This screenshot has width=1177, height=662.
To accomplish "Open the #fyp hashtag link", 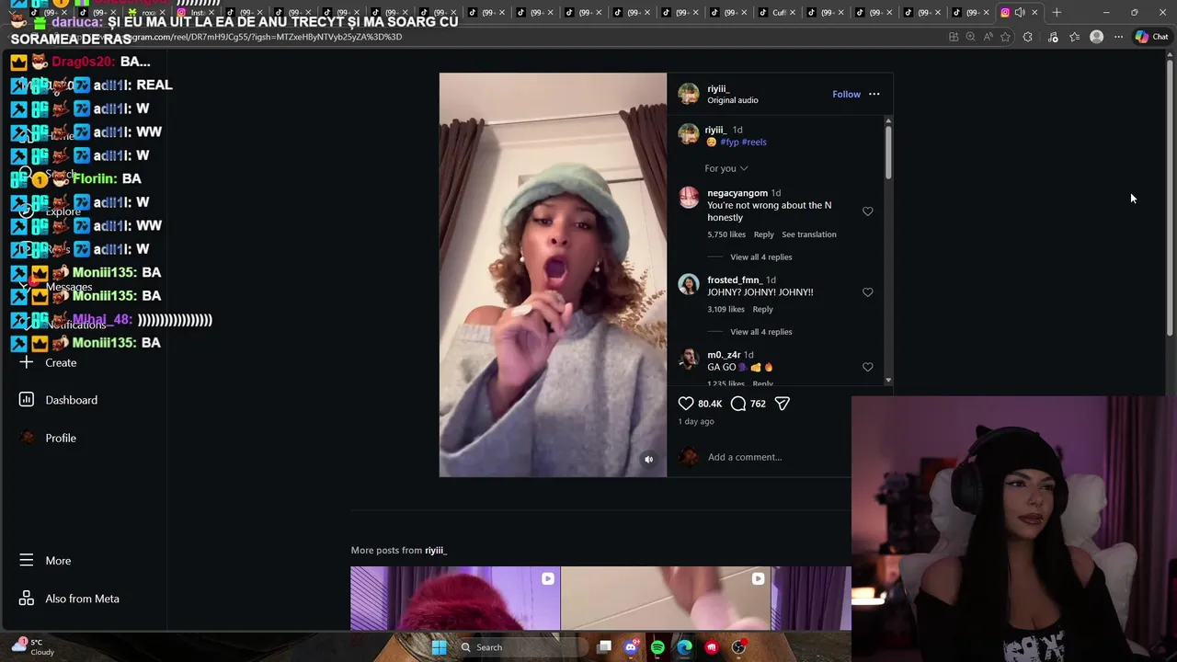I will [x=729, y=143].
